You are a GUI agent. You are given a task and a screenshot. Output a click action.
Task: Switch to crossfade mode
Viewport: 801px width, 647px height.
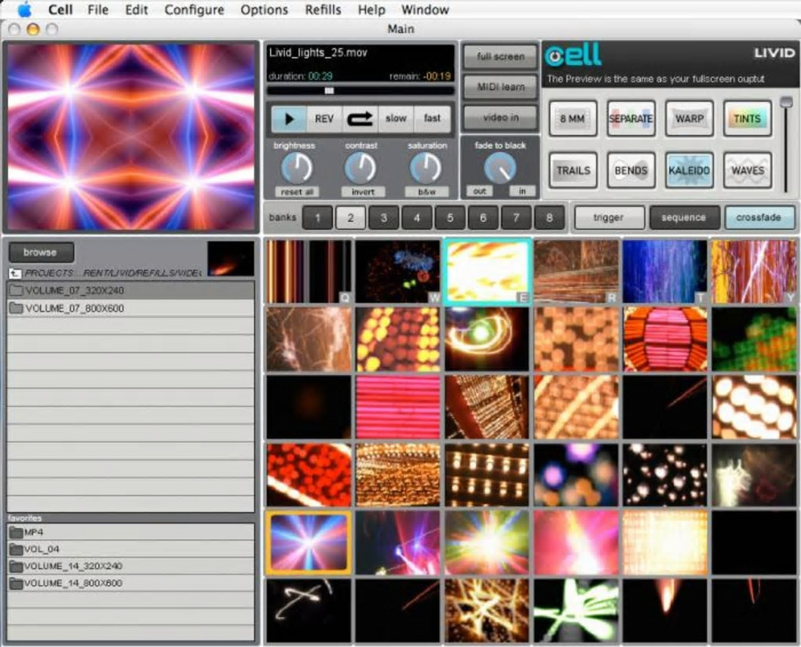(x=759, y=217)
